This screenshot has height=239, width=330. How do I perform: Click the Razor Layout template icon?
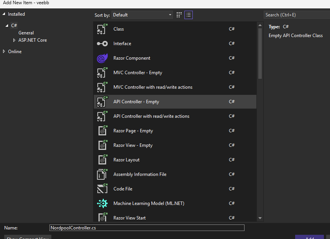102,160
